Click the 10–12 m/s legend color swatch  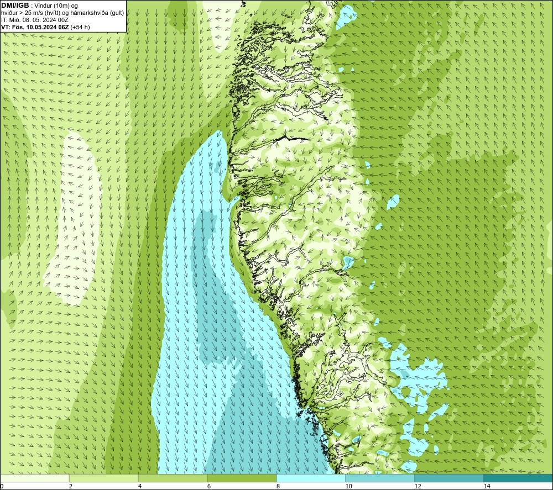(x=380, y=478)
